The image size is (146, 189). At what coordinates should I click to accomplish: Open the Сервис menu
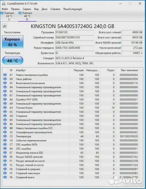coord(27,9)
